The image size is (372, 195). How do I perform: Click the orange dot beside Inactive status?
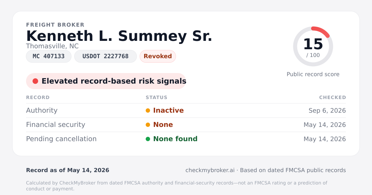click(x=148, y=110)
